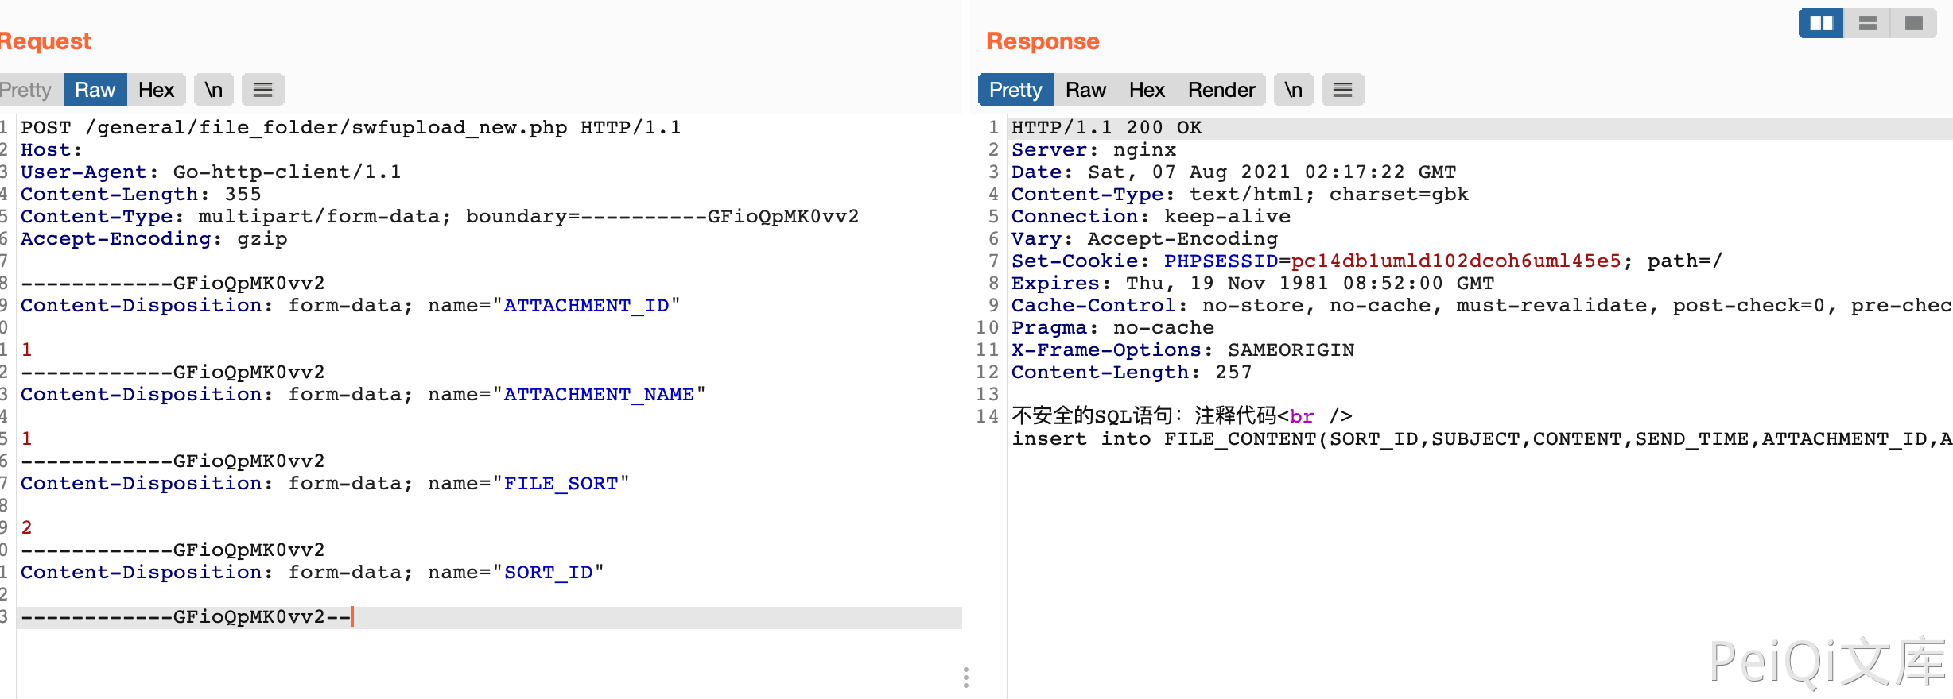
Task: Select the combined single-pane layout icon
Action: pyautogui.click(x=1914, y=23)
